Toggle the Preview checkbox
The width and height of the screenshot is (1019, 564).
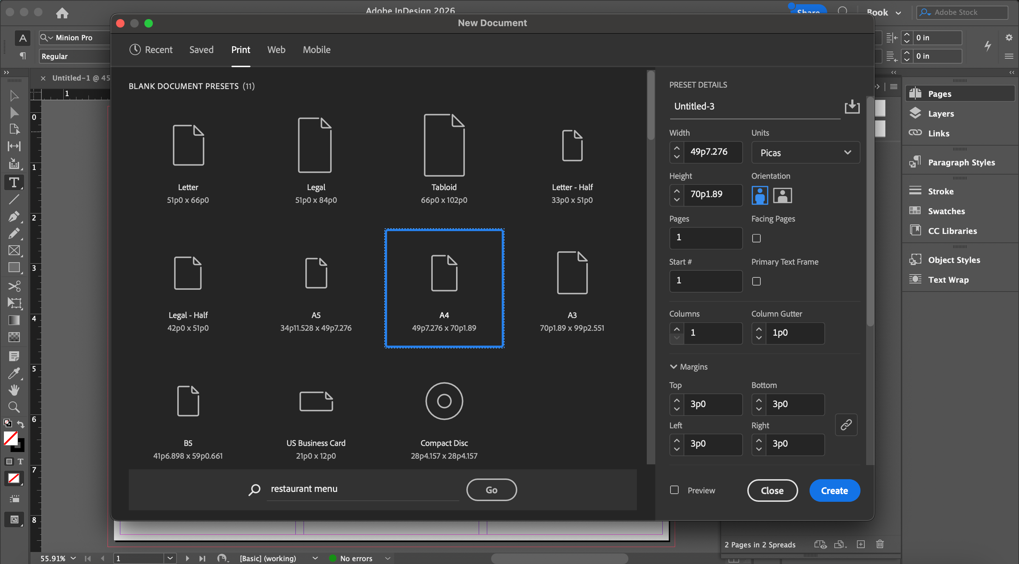coord(674,490)
